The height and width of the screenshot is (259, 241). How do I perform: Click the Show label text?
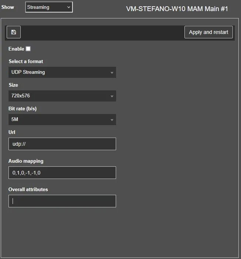pos(8,7)
